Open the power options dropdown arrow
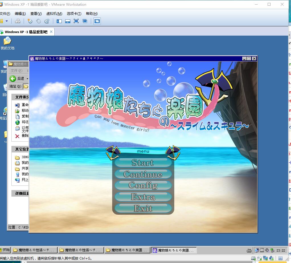 (x=7, y=21)
